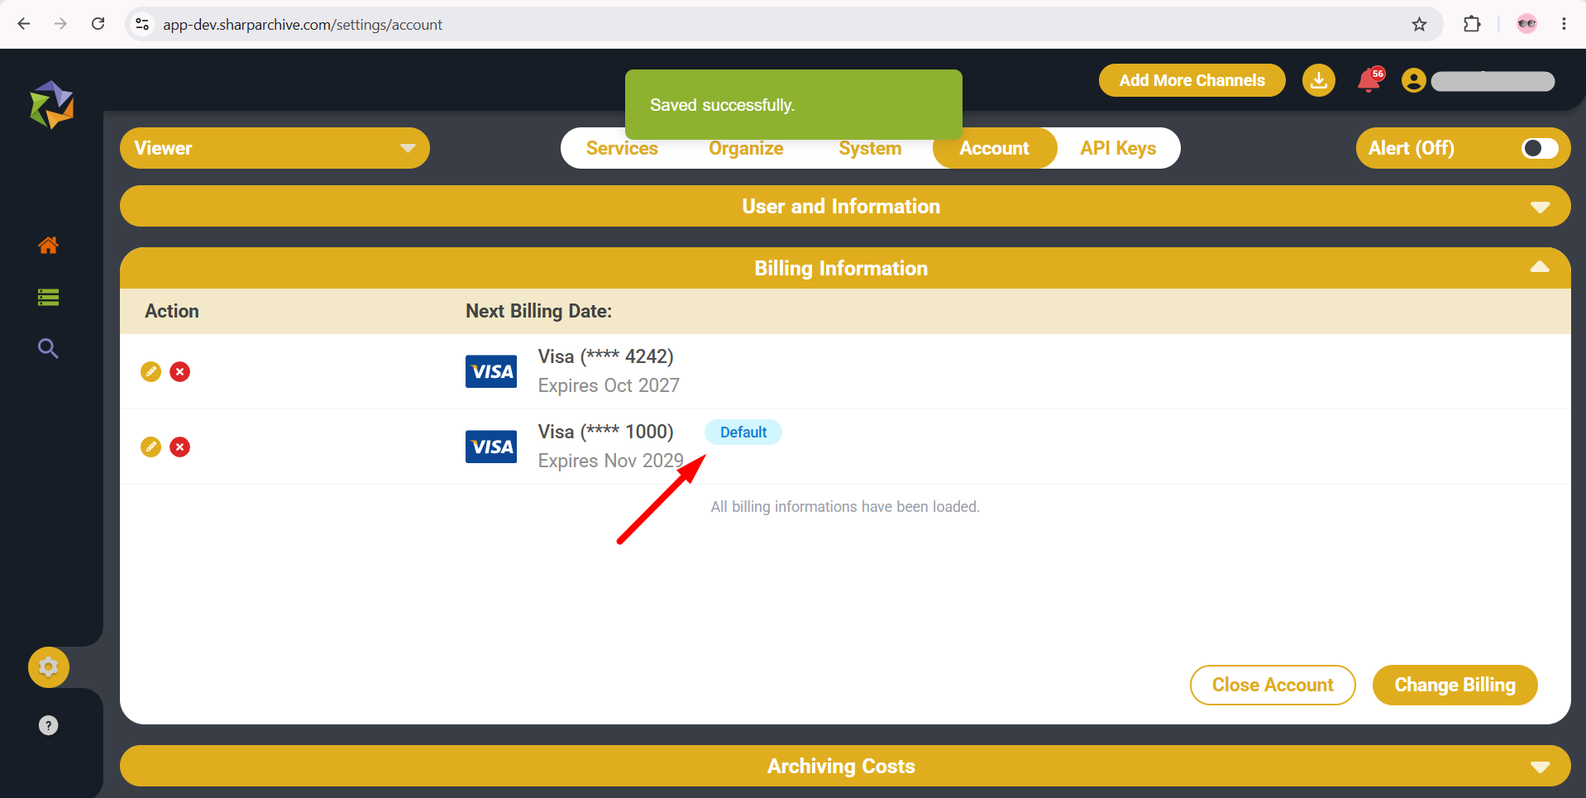Click the 'Next Billing Date:' header
Screen dimensions: 1586x798
[x=538, y=311]
